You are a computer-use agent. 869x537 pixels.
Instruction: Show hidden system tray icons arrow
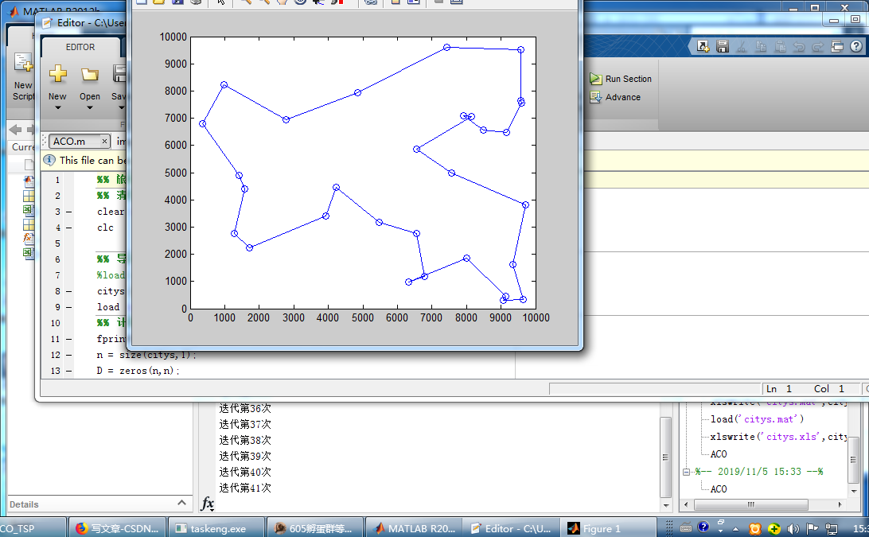coord(735,529)
